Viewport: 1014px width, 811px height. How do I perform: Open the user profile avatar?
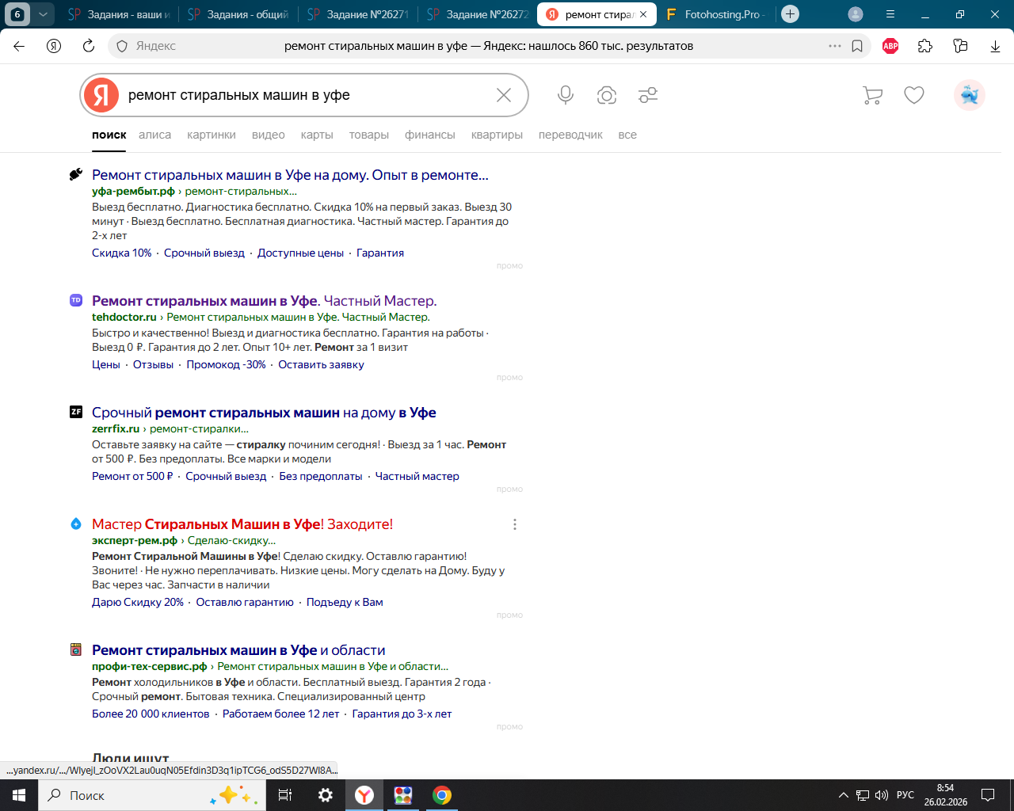pyautogui.click(x=970, y=95)
